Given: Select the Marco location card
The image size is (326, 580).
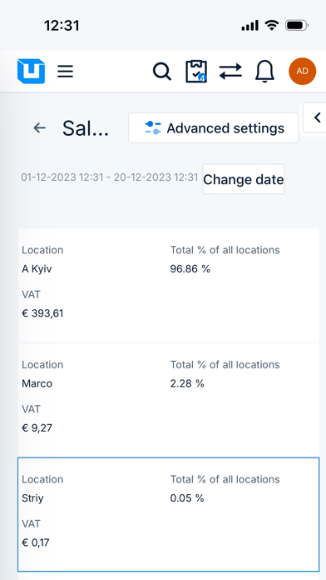Looking at the screenshot, I should [x=168, y=400].
